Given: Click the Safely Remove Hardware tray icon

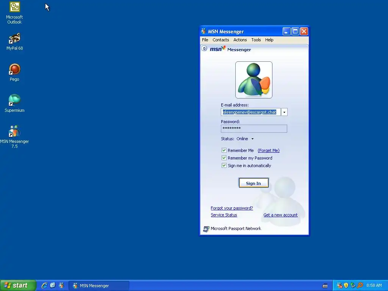Looking at the screenshot, I should [353, 285].
